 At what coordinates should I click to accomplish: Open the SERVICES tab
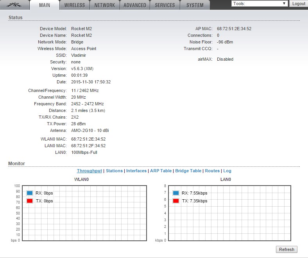click(165, 5)
